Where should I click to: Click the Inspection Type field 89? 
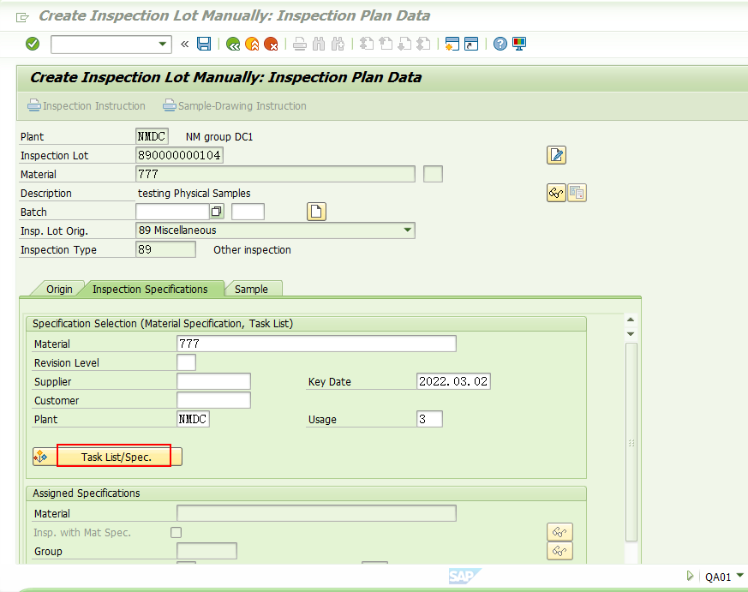165,249
